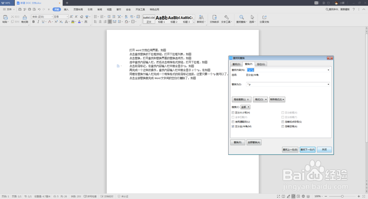
Task: Click the character shading A icon
Action: [86, 22]
